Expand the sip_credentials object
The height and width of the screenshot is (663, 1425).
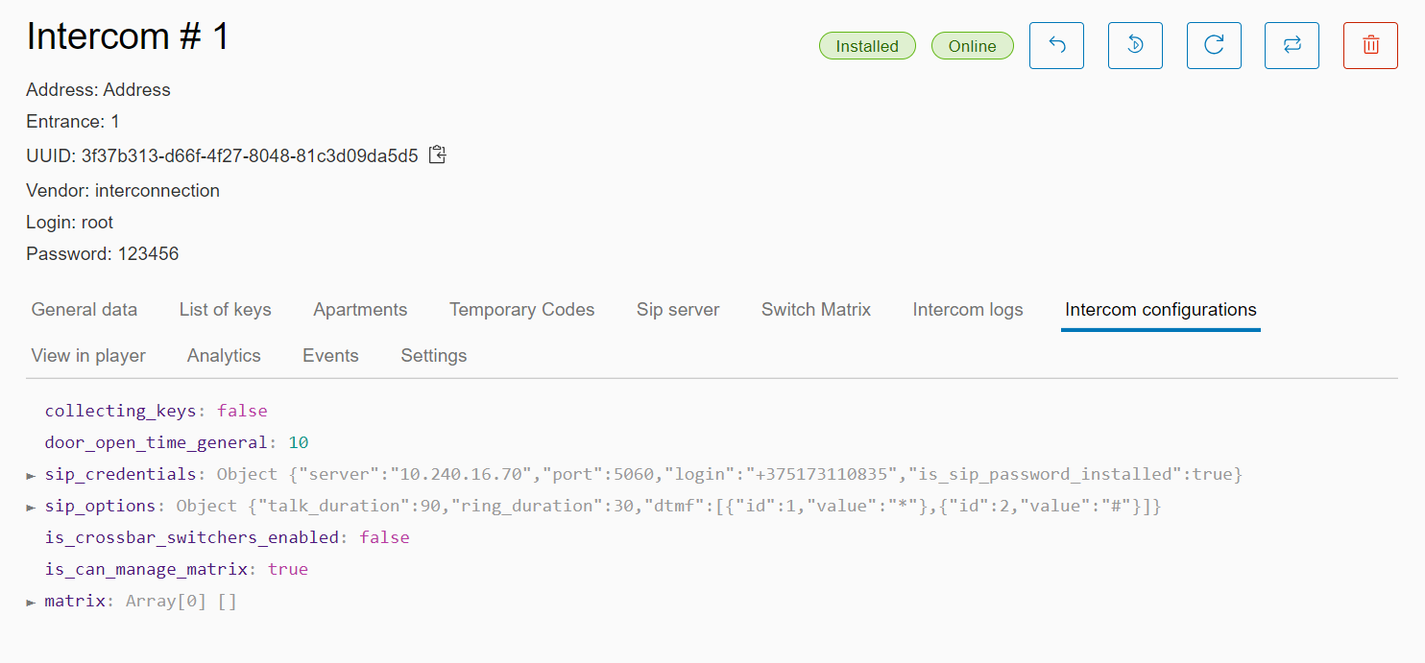click(32, 475)
